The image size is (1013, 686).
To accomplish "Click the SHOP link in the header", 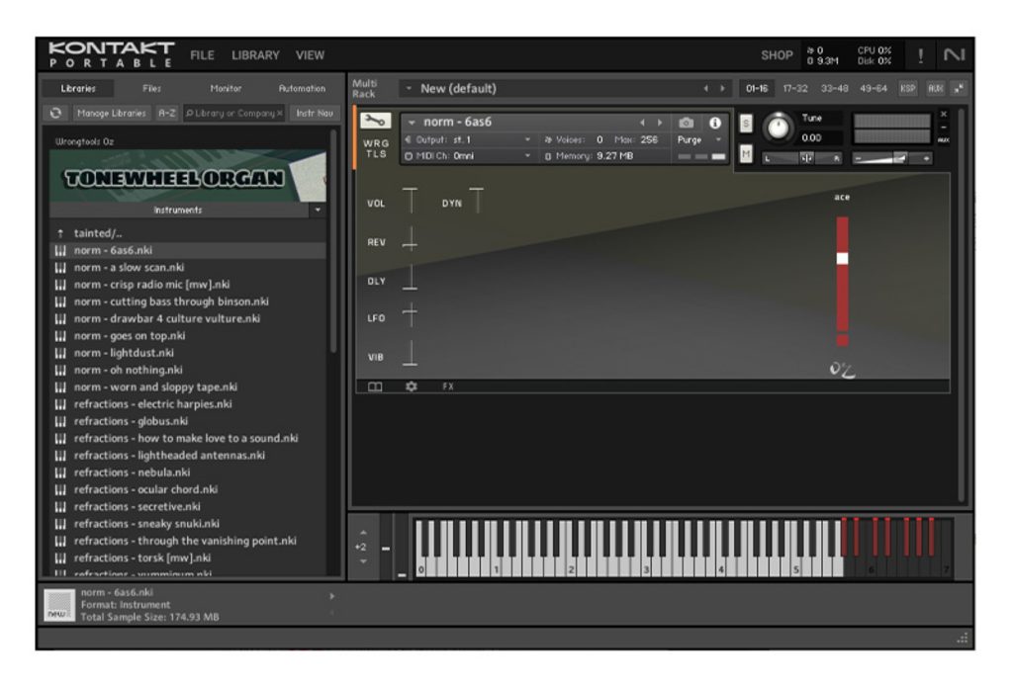I will tap(777, 55).
